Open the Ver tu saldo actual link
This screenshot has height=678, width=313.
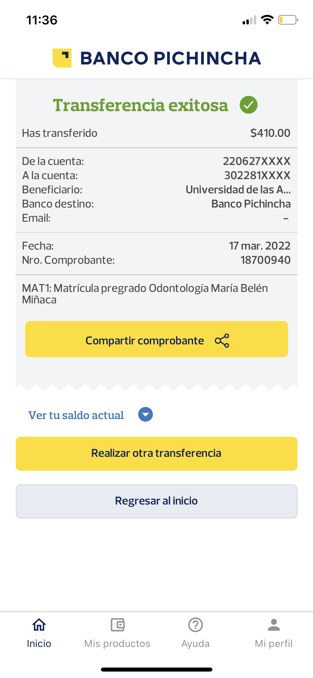pyautogui.click(x=76, y=415)
